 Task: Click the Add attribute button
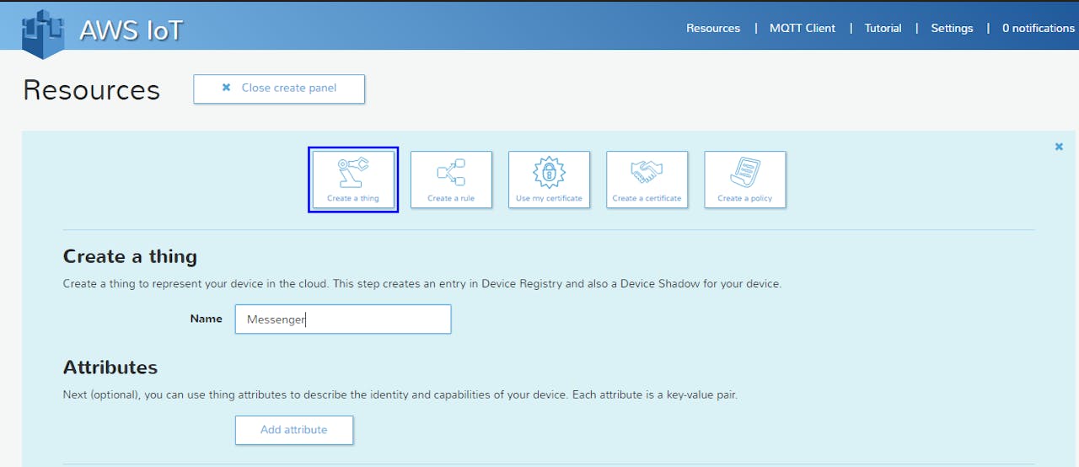coord(293,430)
